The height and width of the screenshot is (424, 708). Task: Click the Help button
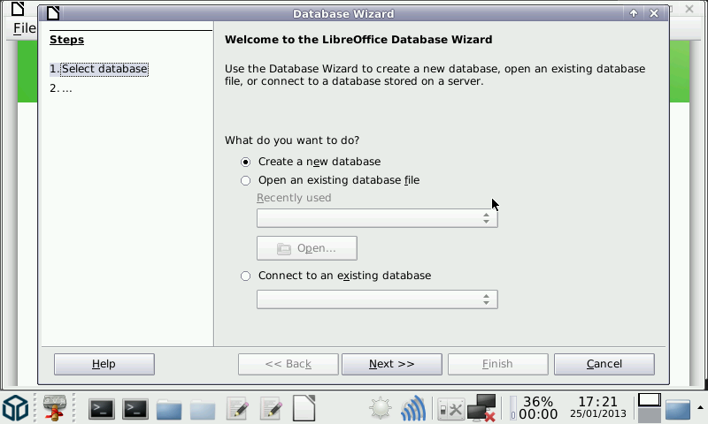click(x=104, y=364)
